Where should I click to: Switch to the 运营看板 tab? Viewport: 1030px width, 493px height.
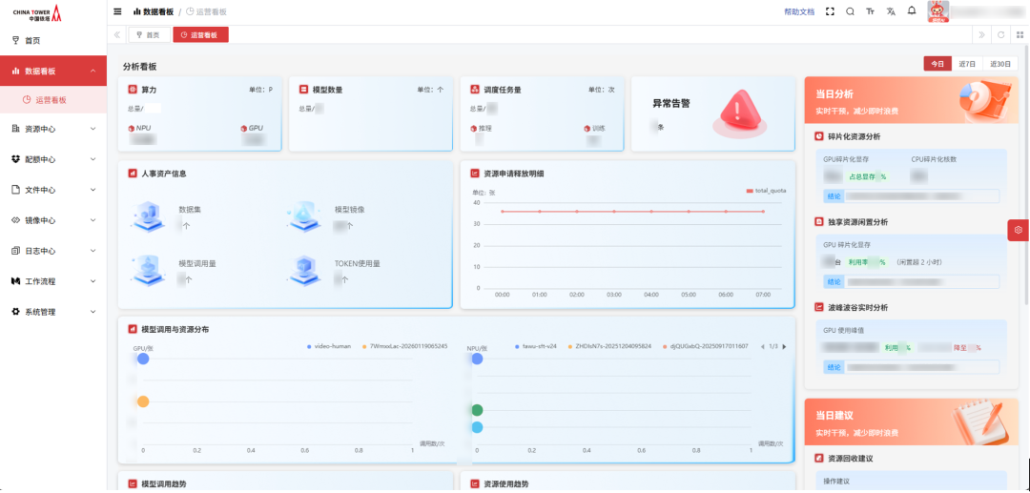click(200, 34)
